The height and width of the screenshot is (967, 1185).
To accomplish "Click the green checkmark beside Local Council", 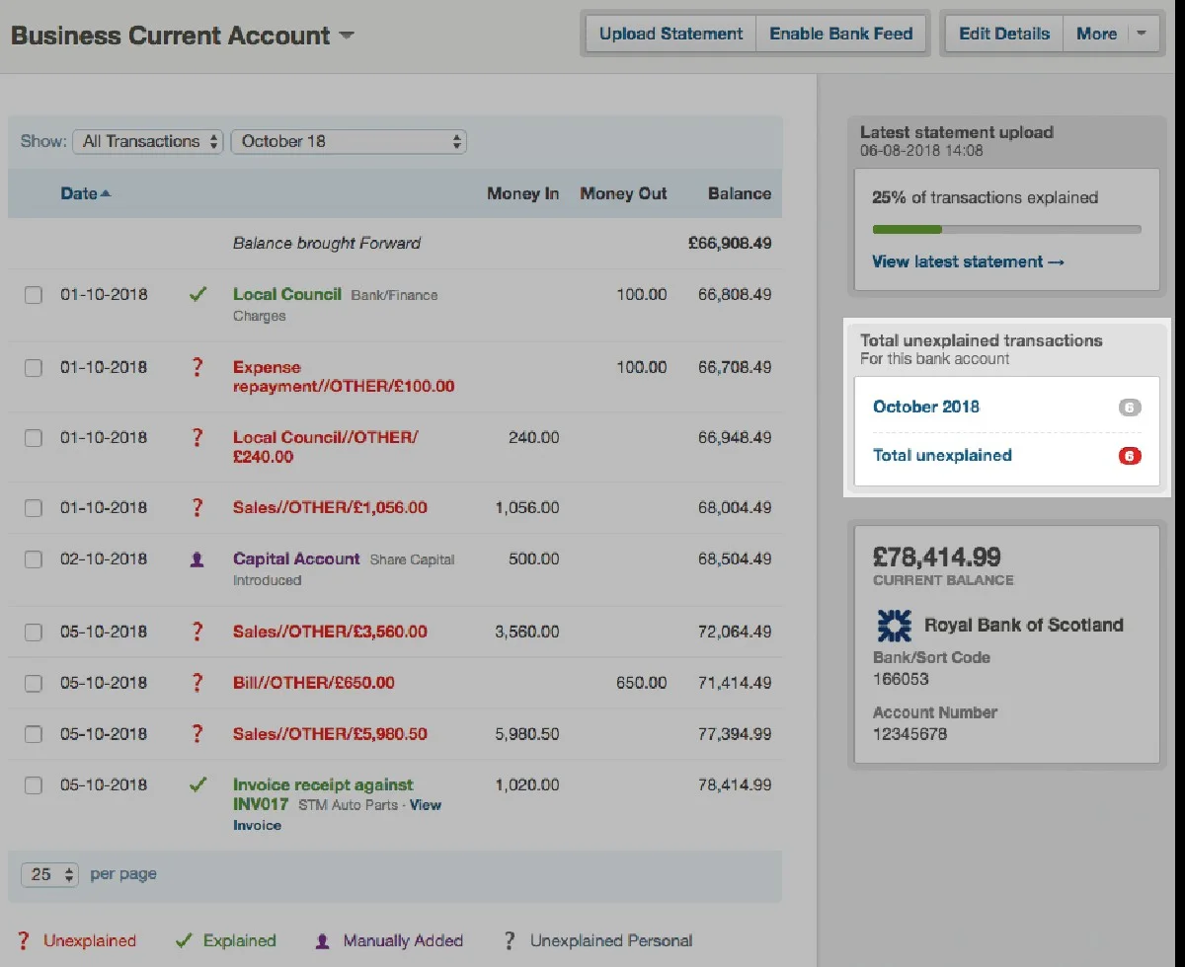I will click(197, 294).
